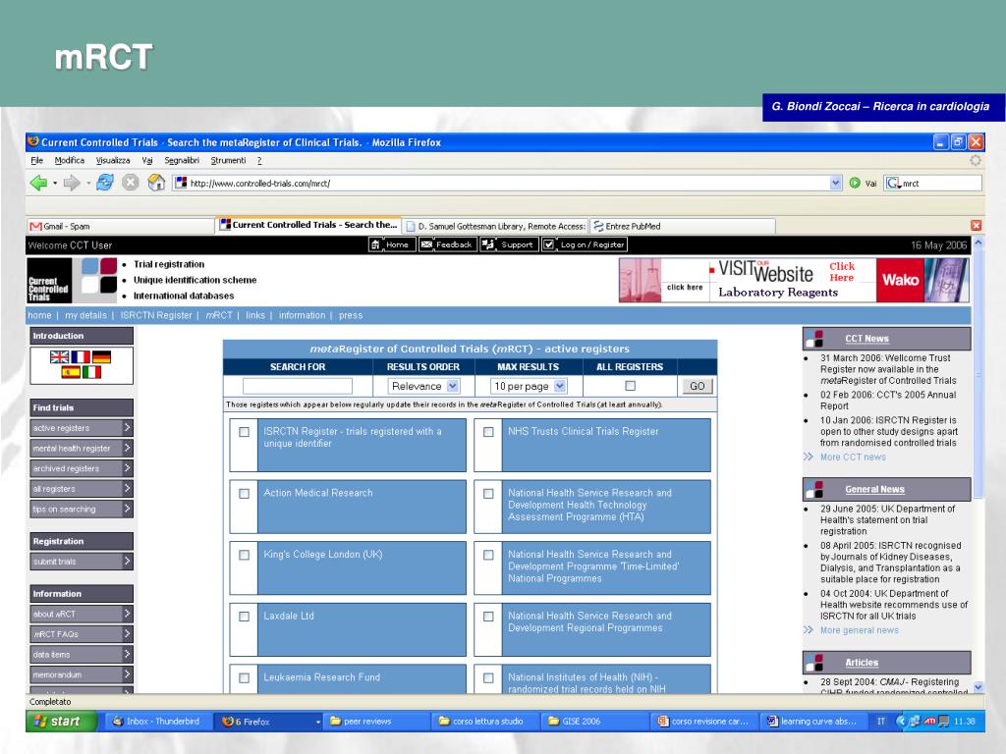Expand the archived registers sidebar item
The width and height of the screenshot is (1006, 754).
82,468
